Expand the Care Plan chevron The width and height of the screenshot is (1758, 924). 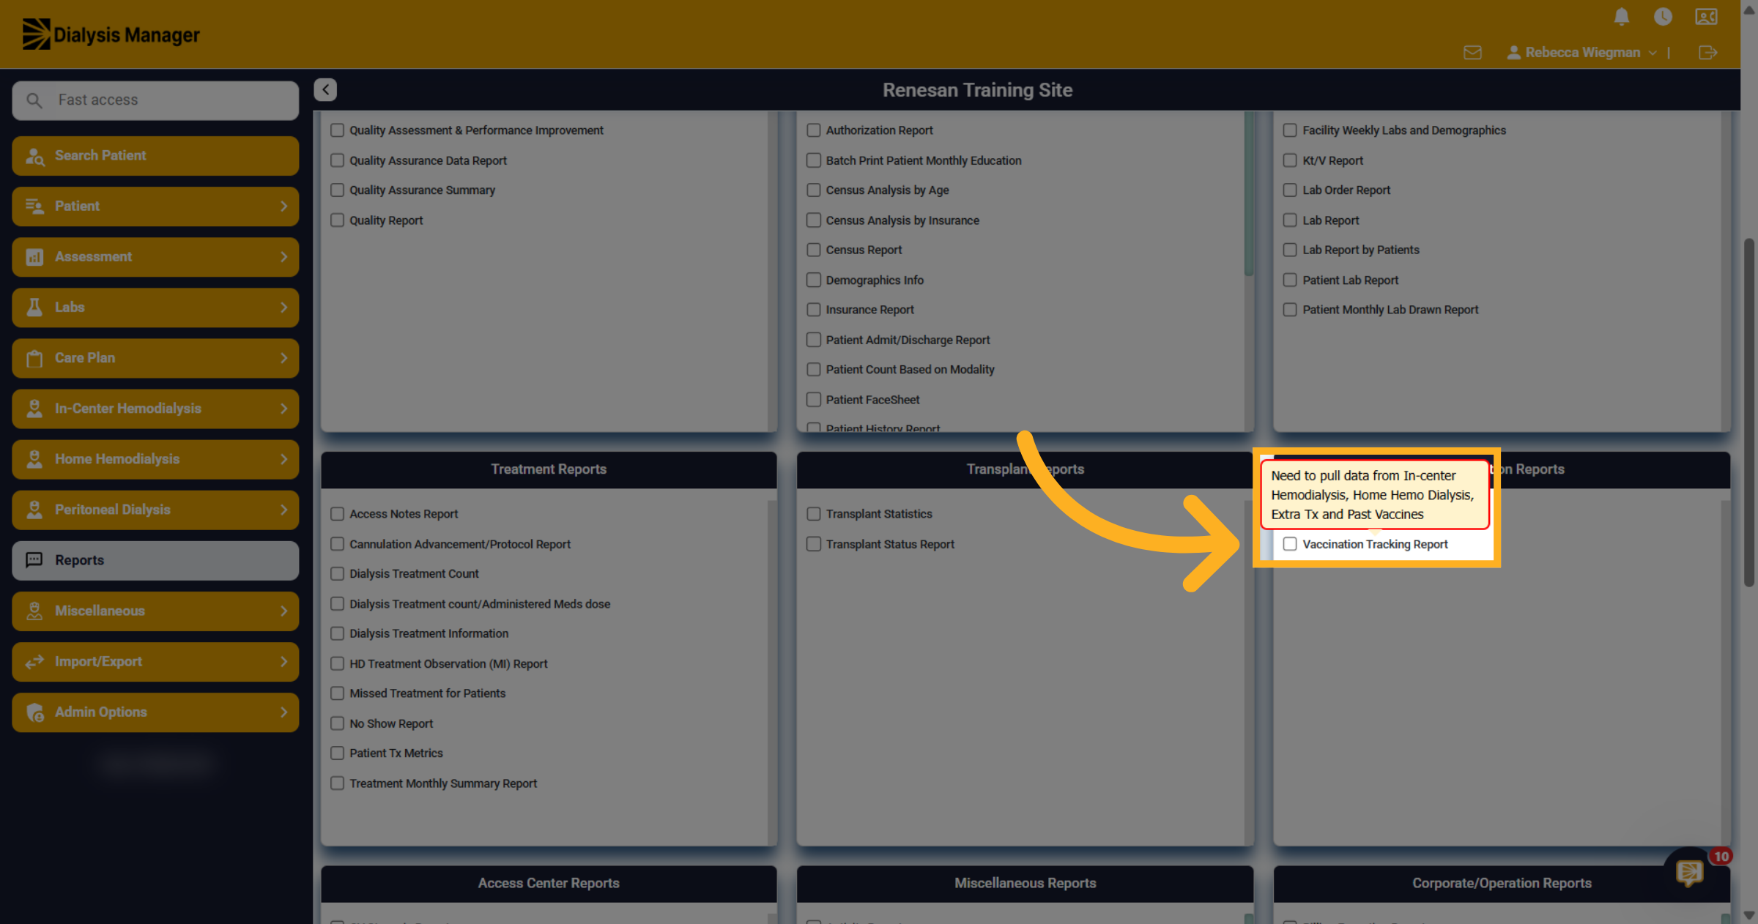(x=284, y=358)
